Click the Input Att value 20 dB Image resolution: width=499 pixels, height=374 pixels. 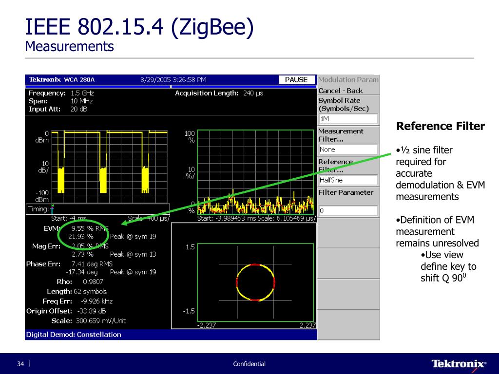pyautogui.click(x=79, y=109)
